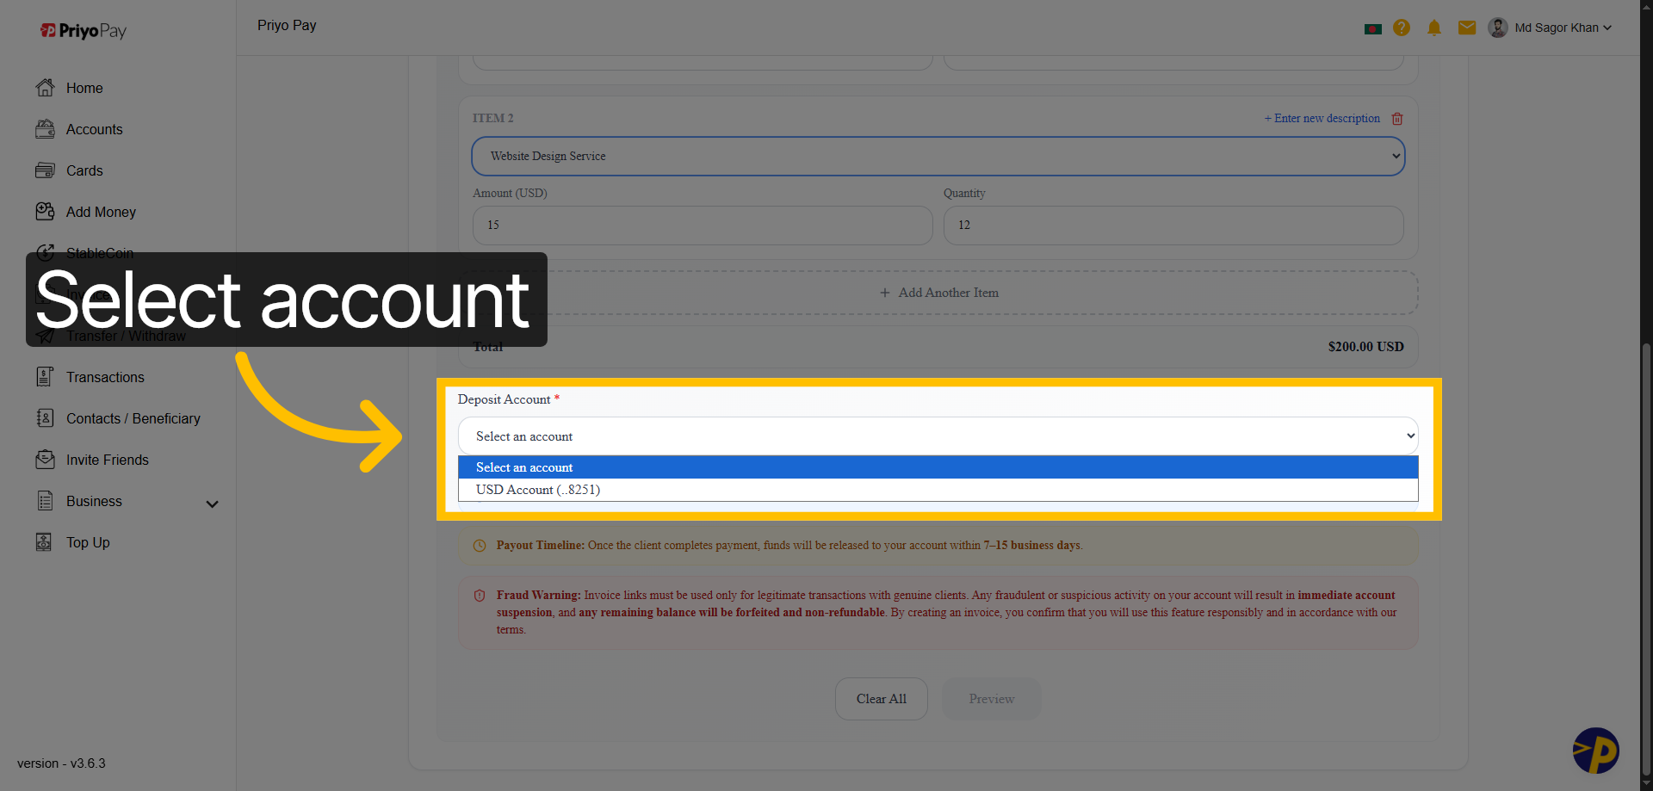
Task: Open the Top Up section
Action: (87, 542)
